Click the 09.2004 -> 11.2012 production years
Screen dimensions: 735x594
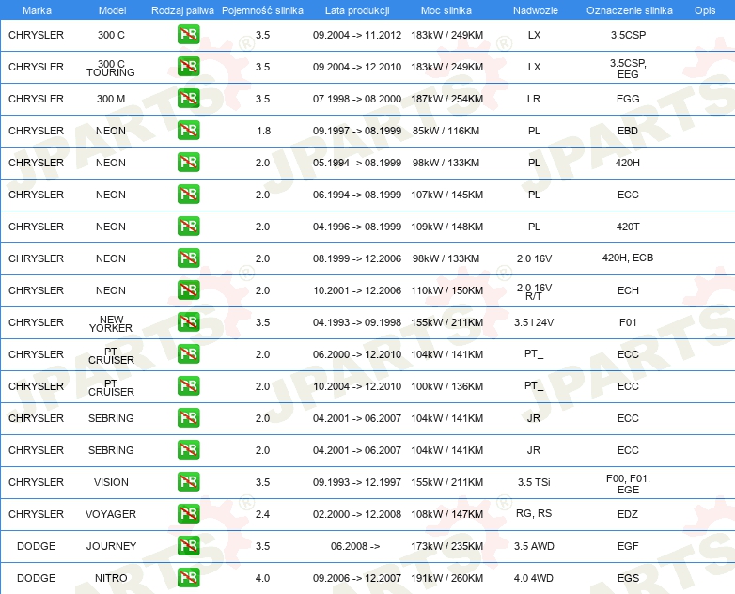(x=357, y=35)
